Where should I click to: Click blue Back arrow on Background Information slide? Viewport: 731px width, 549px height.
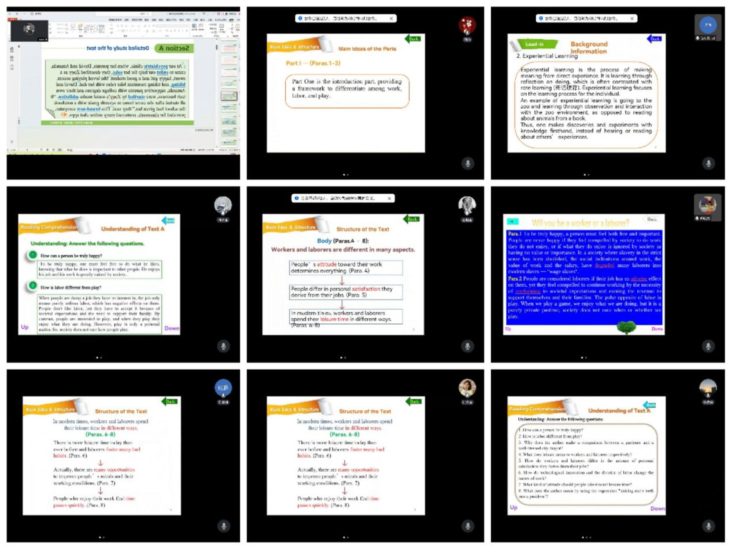click(654, 39)
